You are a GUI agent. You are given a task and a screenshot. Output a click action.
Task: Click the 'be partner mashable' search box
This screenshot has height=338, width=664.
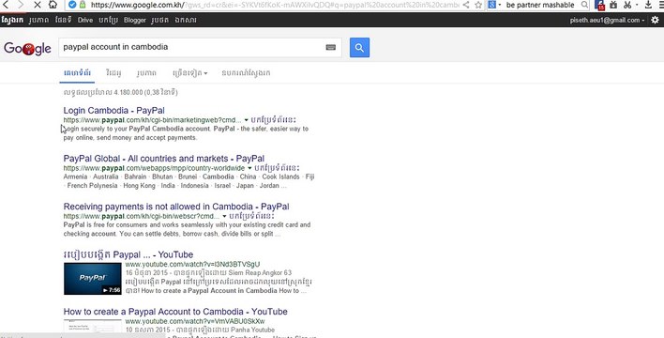click(540, 5)
